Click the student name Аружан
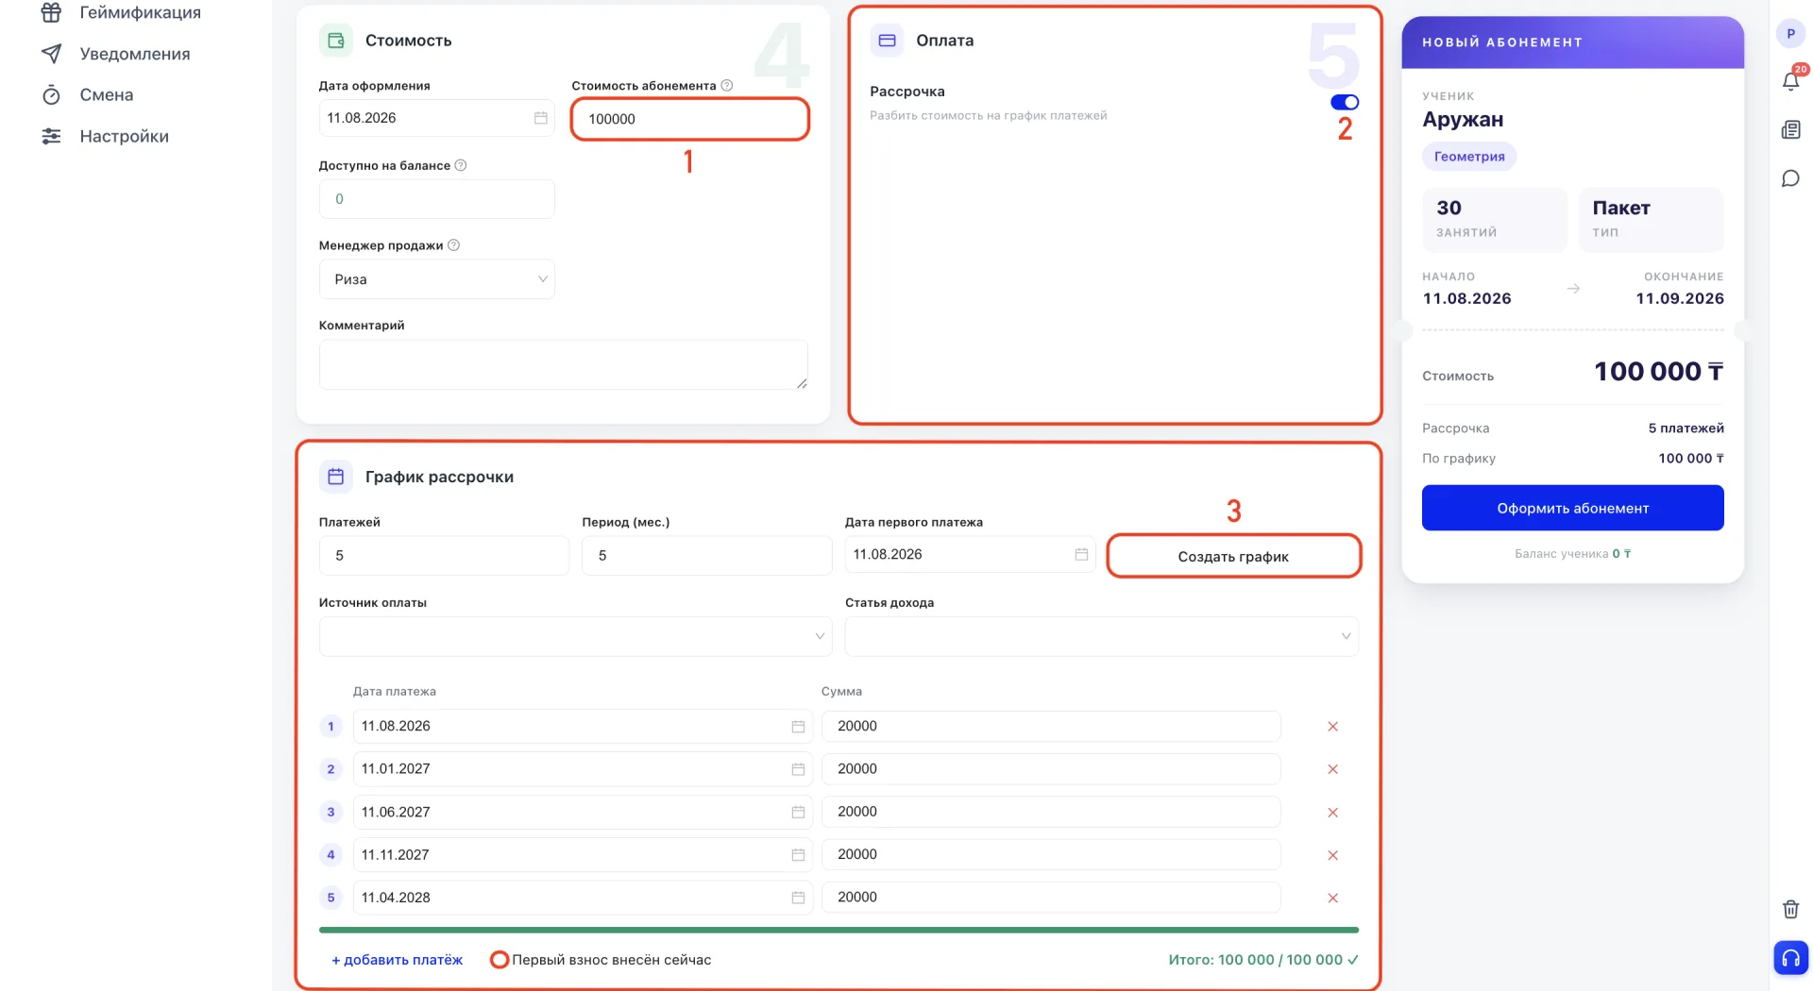Screen dimensions: 1813x991 pos(1463,120)
